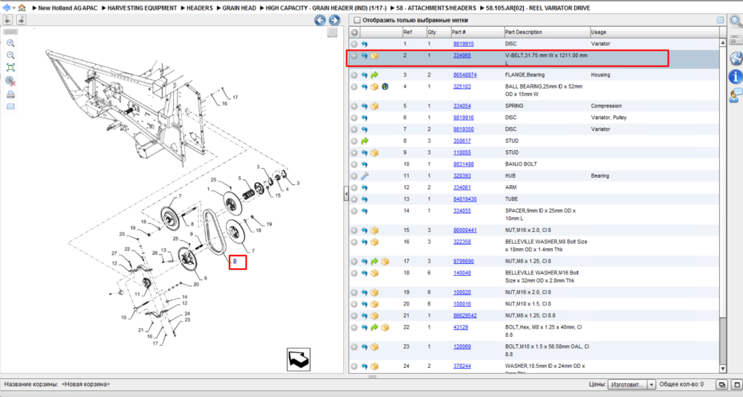Open part number 9831498 link
The width and height of the screenshot is (743, 397).
[464, 164]
